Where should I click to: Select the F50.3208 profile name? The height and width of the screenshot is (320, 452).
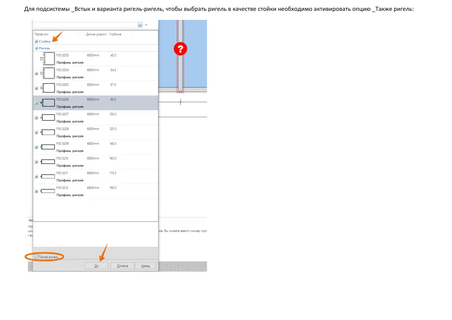(62, 129)
